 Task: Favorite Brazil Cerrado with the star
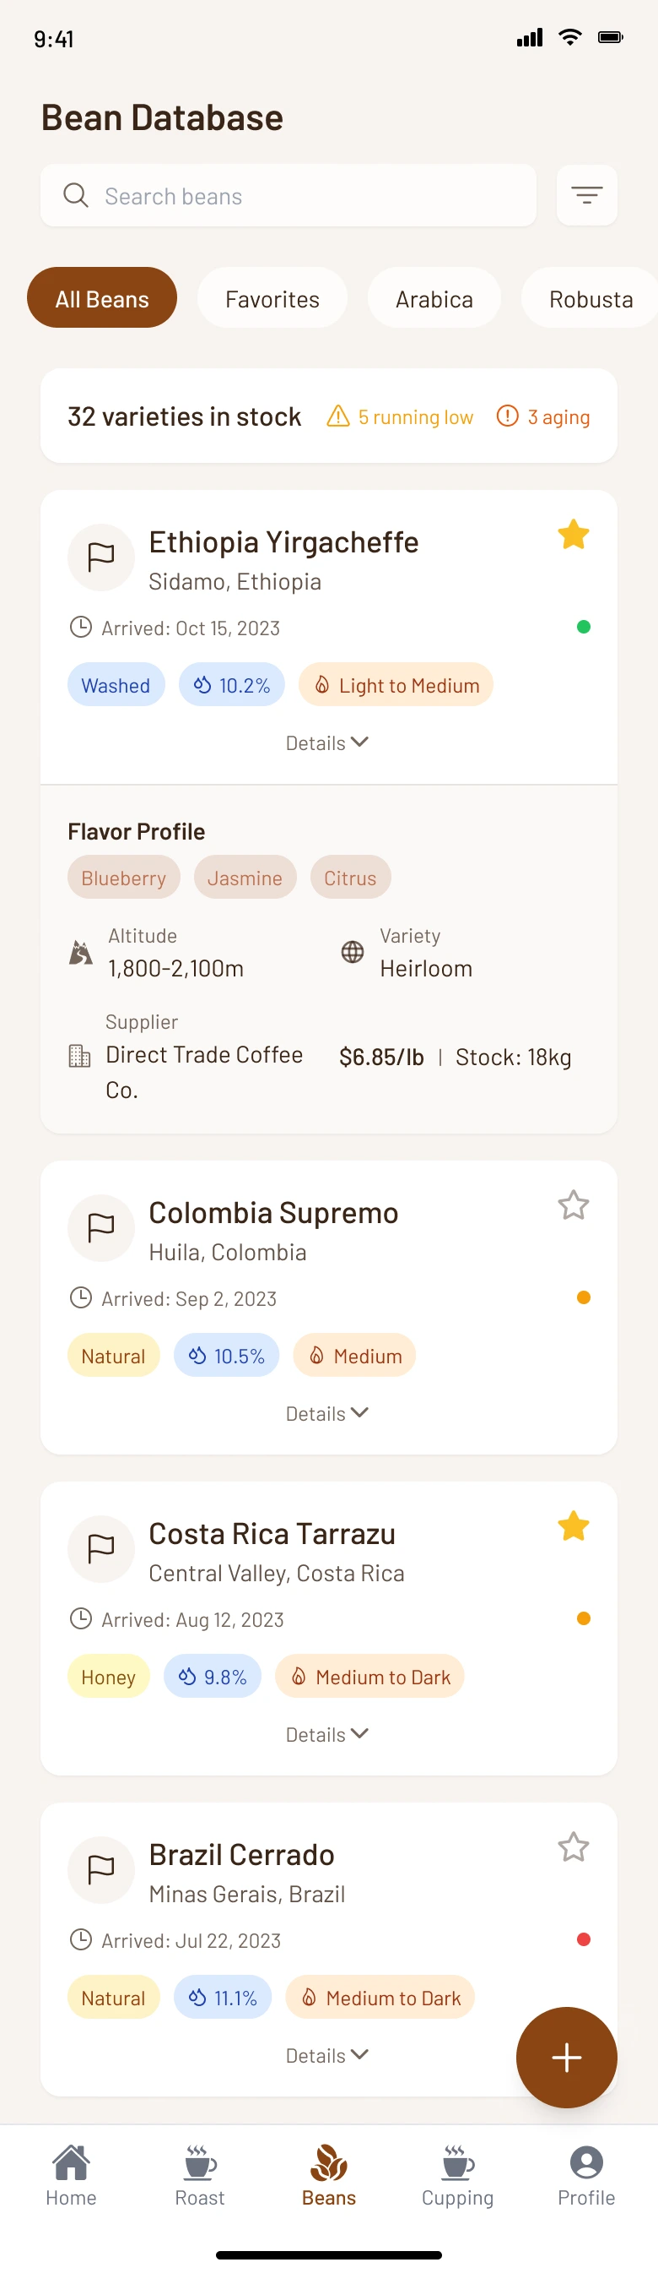[x=573, y=1847]
